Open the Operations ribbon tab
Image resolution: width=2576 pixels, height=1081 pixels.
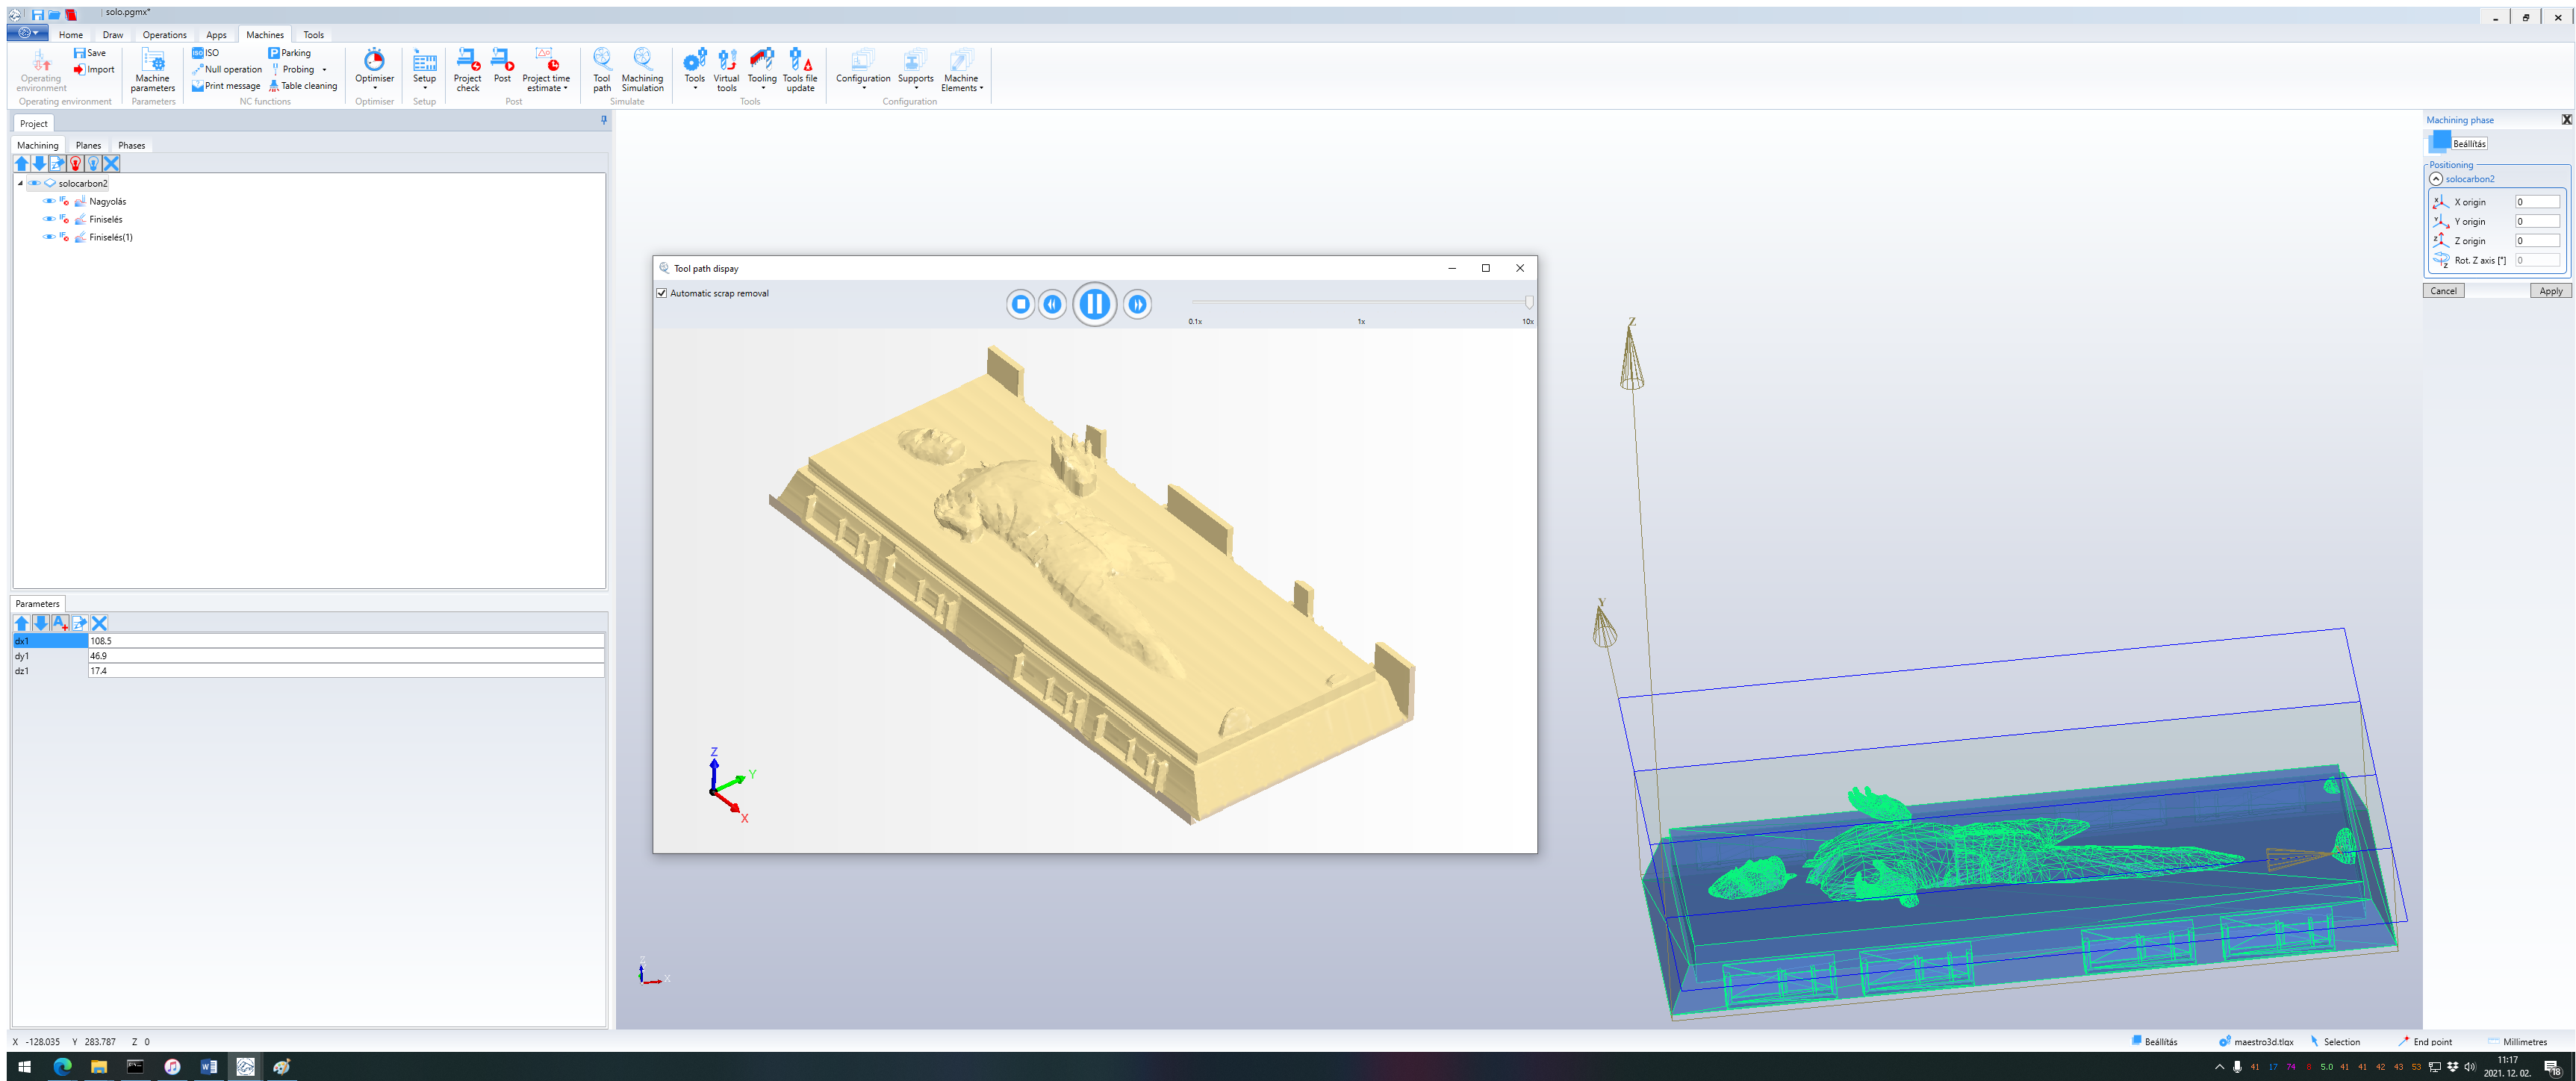[165, 35]
